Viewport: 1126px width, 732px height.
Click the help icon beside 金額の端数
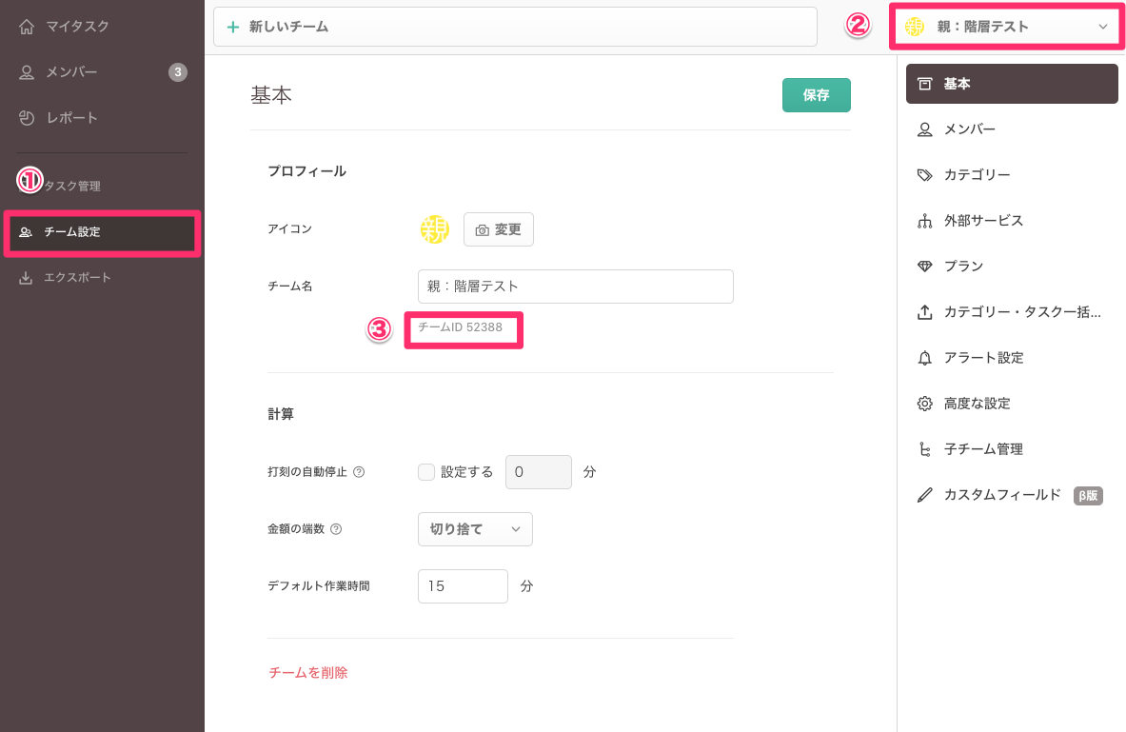(336, 529)
